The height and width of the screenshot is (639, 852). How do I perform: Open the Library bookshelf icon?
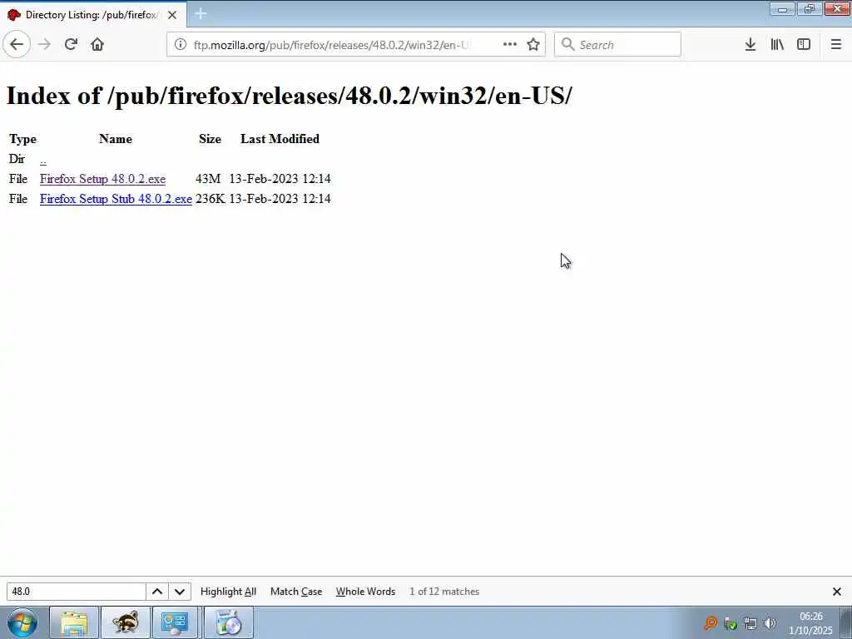point(777,45)
